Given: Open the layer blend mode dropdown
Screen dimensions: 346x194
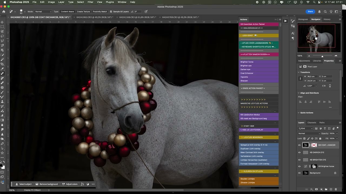Looking at the screenshot, I should click(x=309, y=134).
